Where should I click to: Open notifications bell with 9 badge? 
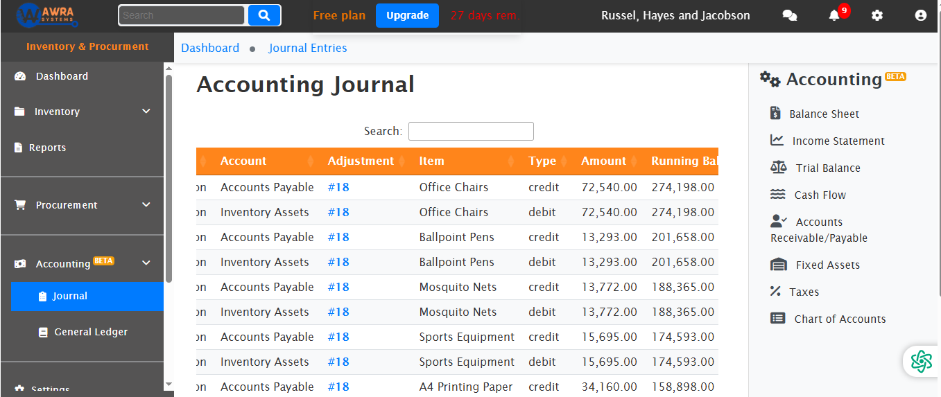point(834,15)
